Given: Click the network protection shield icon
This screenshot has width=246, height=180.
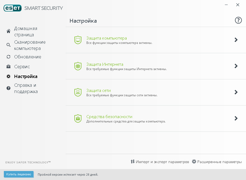Looking at the screenshot, I should tap(78, 92).
